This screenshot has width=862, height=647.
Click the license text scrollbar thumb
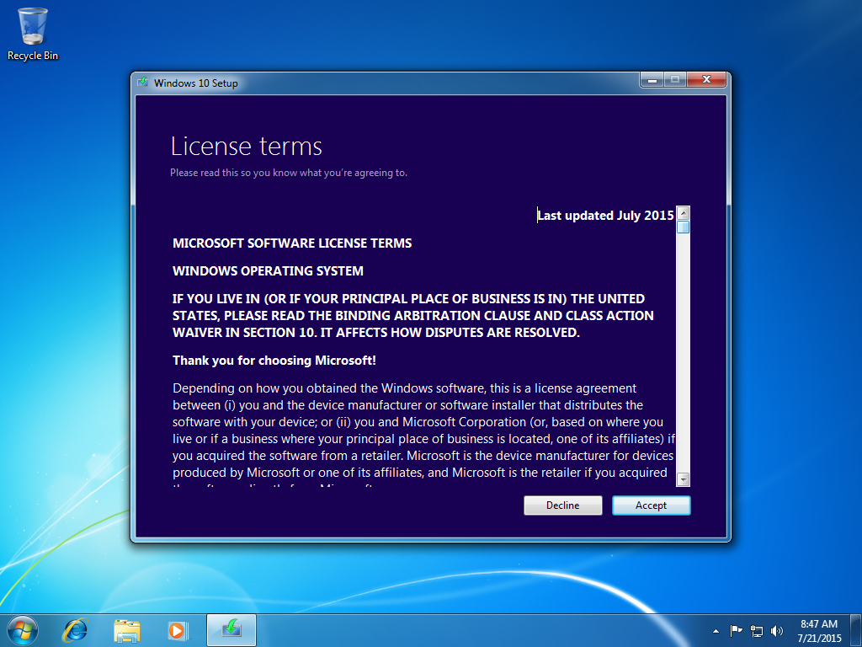click(x=683, y=227)
